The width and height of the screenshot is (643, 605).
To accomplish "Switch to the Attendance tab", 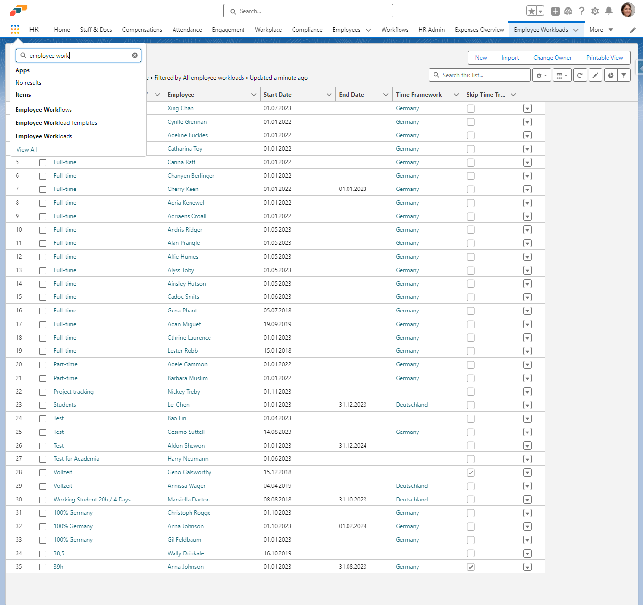I will pyautogui.click(x=187, y=30).
